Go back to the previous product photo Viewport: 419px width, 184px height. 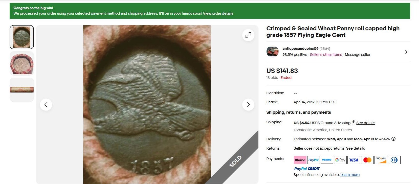(46, 104)
